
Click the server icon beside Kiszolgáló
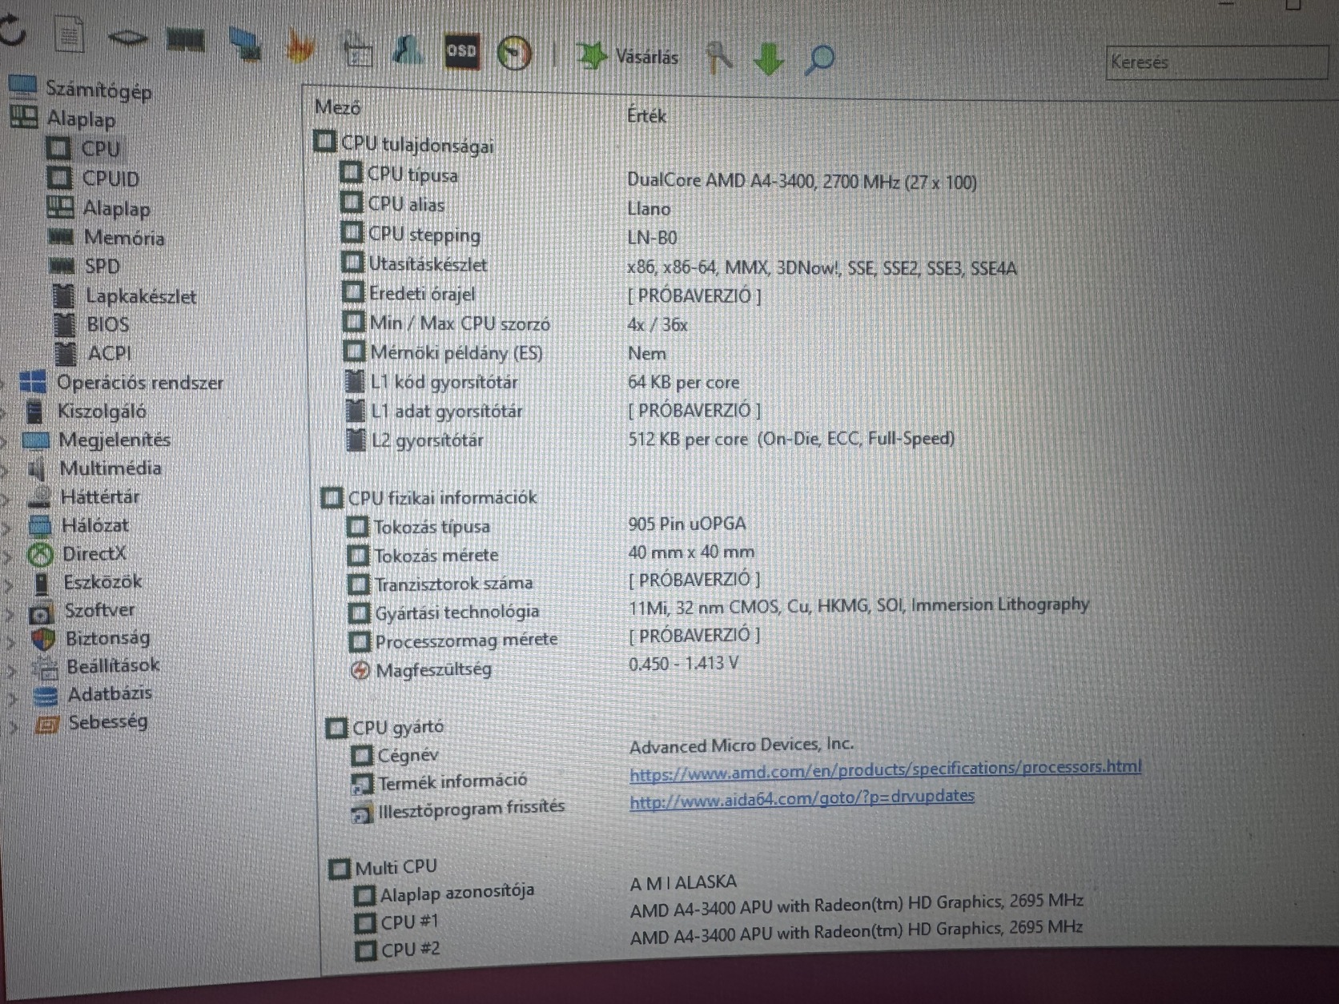[34, 412]
